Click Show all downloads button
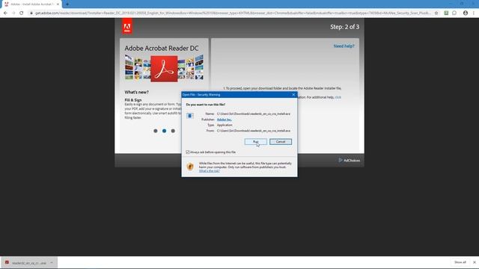Screen dimensions: 479x269 coord(460,262)
